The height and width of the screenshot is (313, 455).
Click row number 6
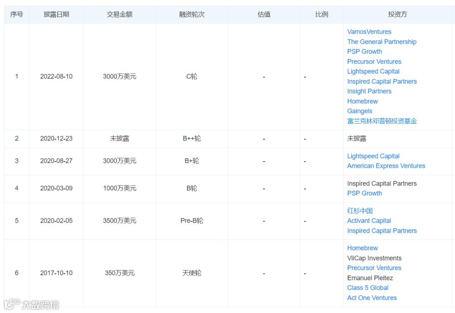(x=16, y=273)
